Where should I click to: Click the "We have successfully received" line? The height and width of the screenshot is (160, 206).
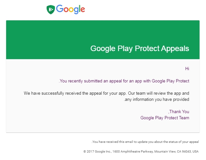point(106,93)
